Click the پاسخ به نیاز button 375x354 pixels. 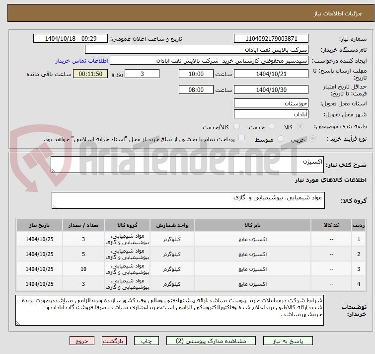coord(288,341)
